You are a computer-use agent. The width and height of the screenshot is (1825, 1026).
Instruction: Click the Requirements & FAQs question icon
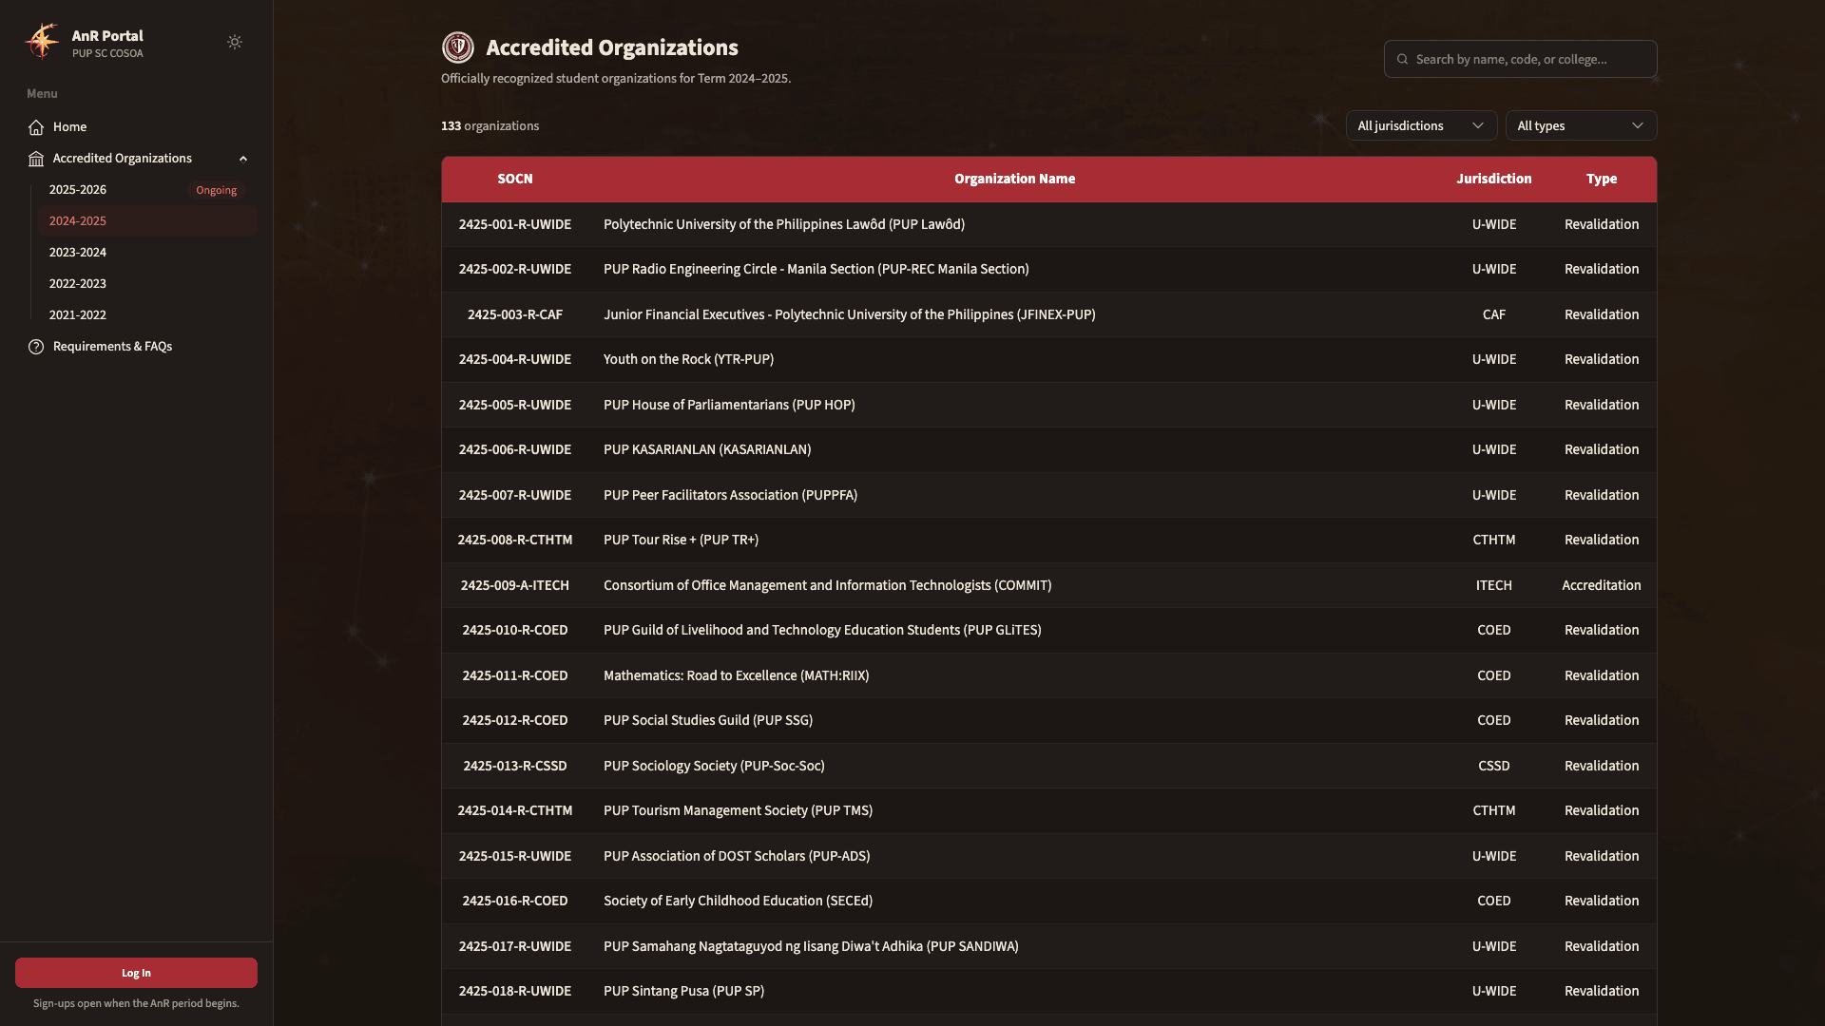[36, 347]
